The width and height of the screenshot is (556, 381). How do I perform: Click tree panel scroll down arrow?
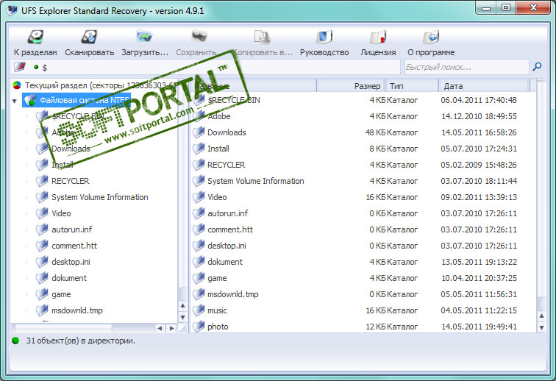tap(182, 317)
